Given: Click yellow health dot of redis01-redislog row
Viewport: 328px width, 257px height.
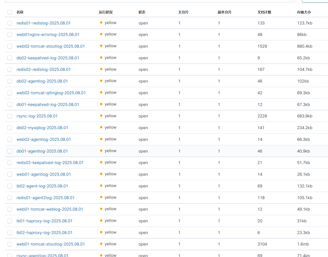Looking at the screenshot, I should 101,22.
